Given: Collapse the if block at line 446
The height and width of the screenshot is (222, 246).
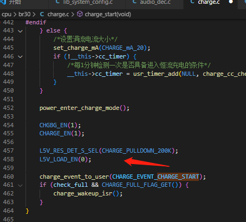Looking at the screenshot, I should (20, 57).
